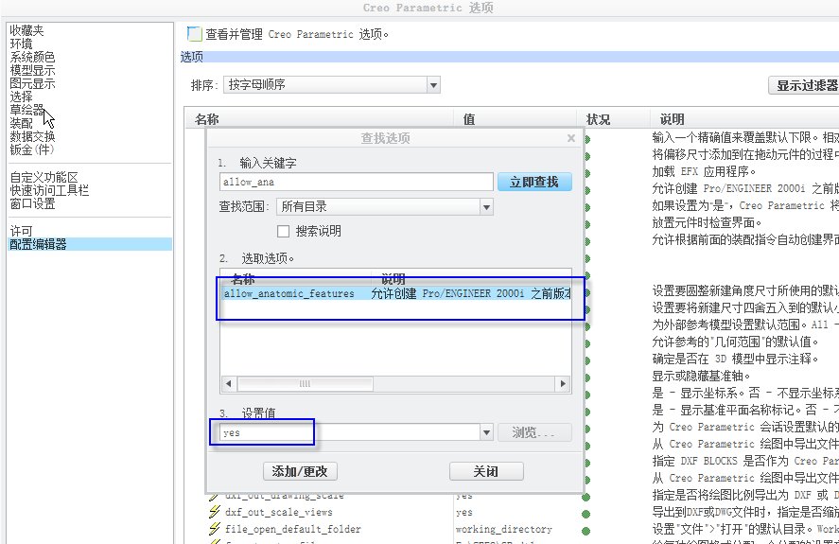The width and height of the screenshot is (839, 544).
Task: Open 自定义功能区 page
Action: coord(44,177)
